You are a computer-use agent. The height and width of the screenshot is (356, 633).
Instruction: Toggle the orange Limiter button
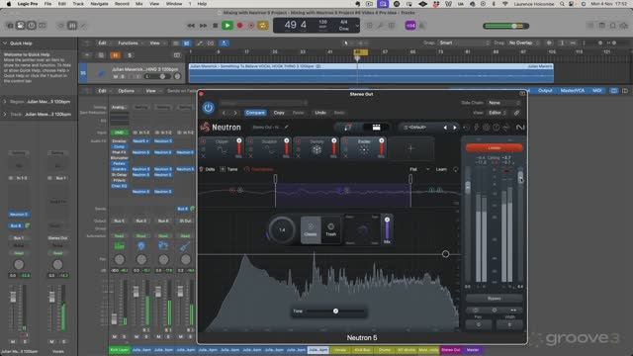(495, 147)
